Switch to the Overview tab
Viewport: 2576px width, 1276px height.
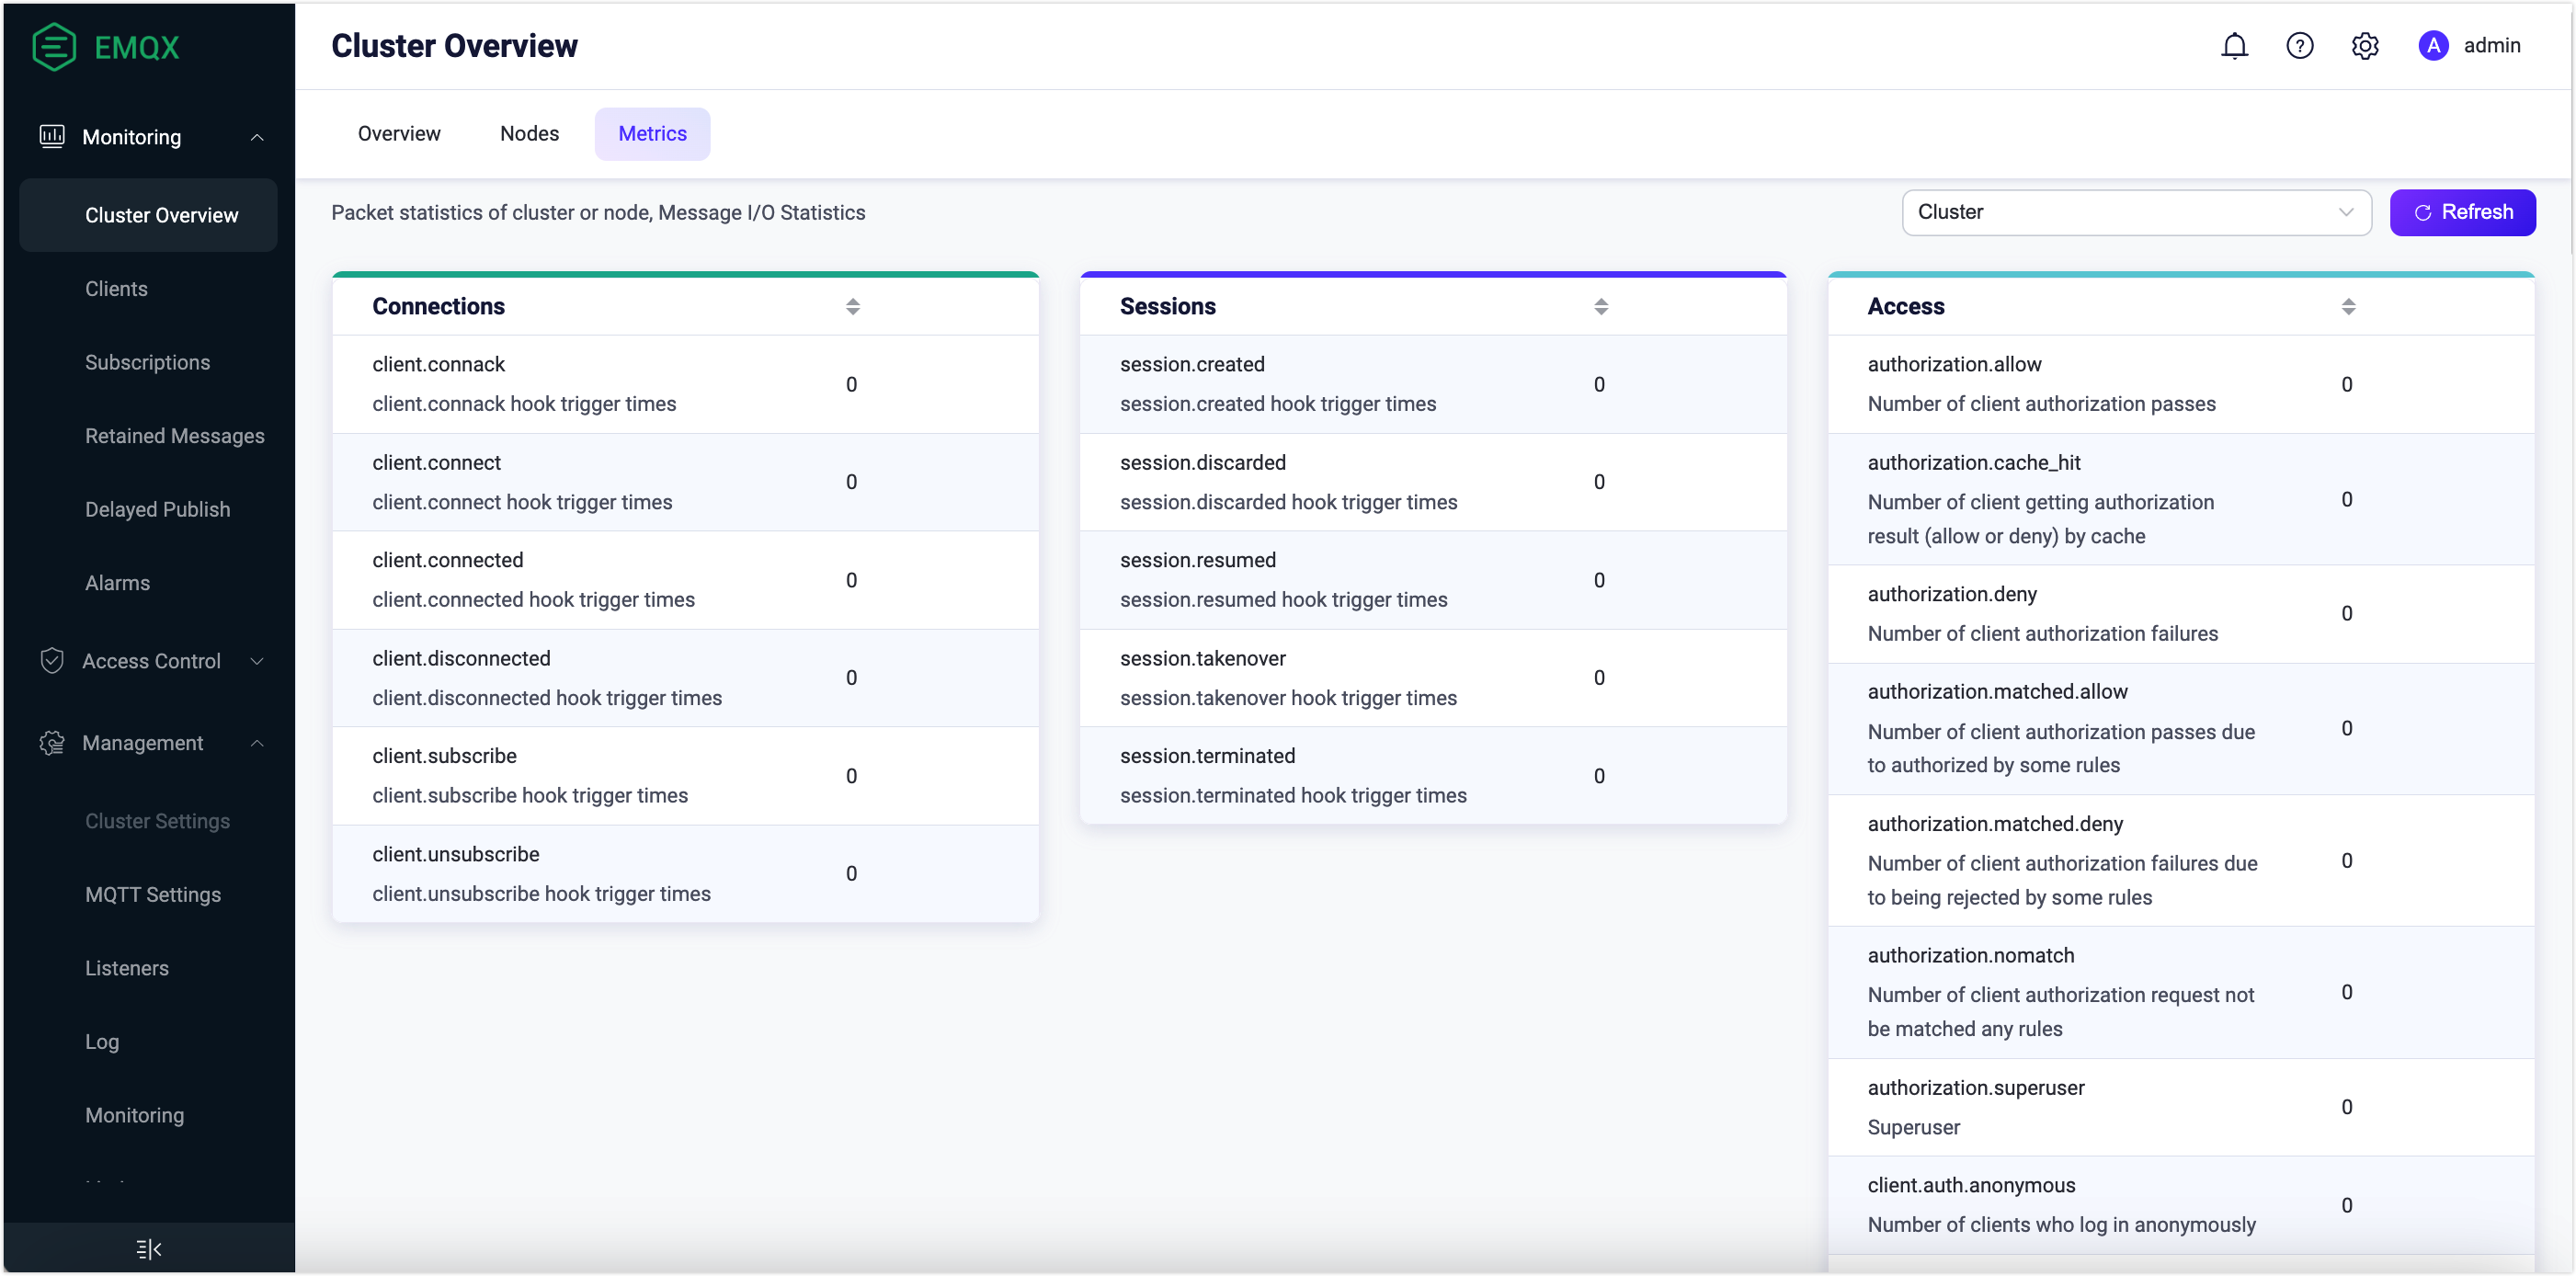[x=399, y=133]
